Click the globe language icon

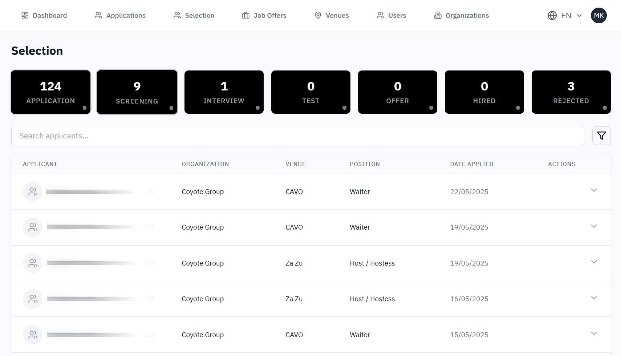552,16
